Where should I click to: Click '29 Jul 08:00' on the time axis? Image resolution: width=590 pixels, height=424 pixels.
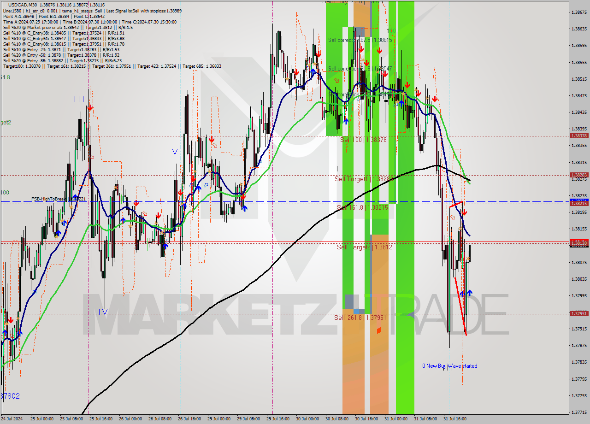click(x=248, y=419)
